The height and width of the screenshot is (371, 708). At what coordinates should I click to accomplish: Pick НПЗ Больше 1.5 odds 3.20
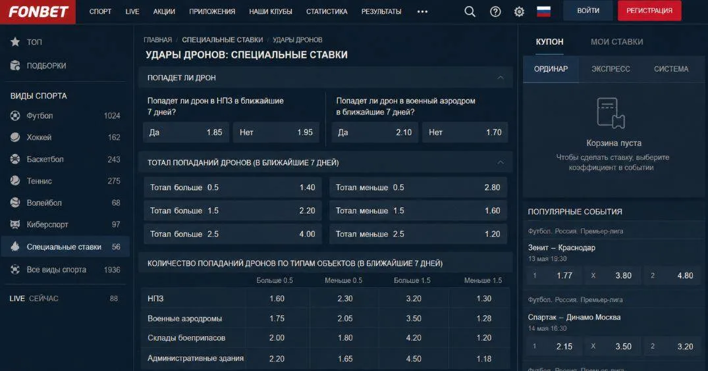pyautogui.click(x=414, y=299)
